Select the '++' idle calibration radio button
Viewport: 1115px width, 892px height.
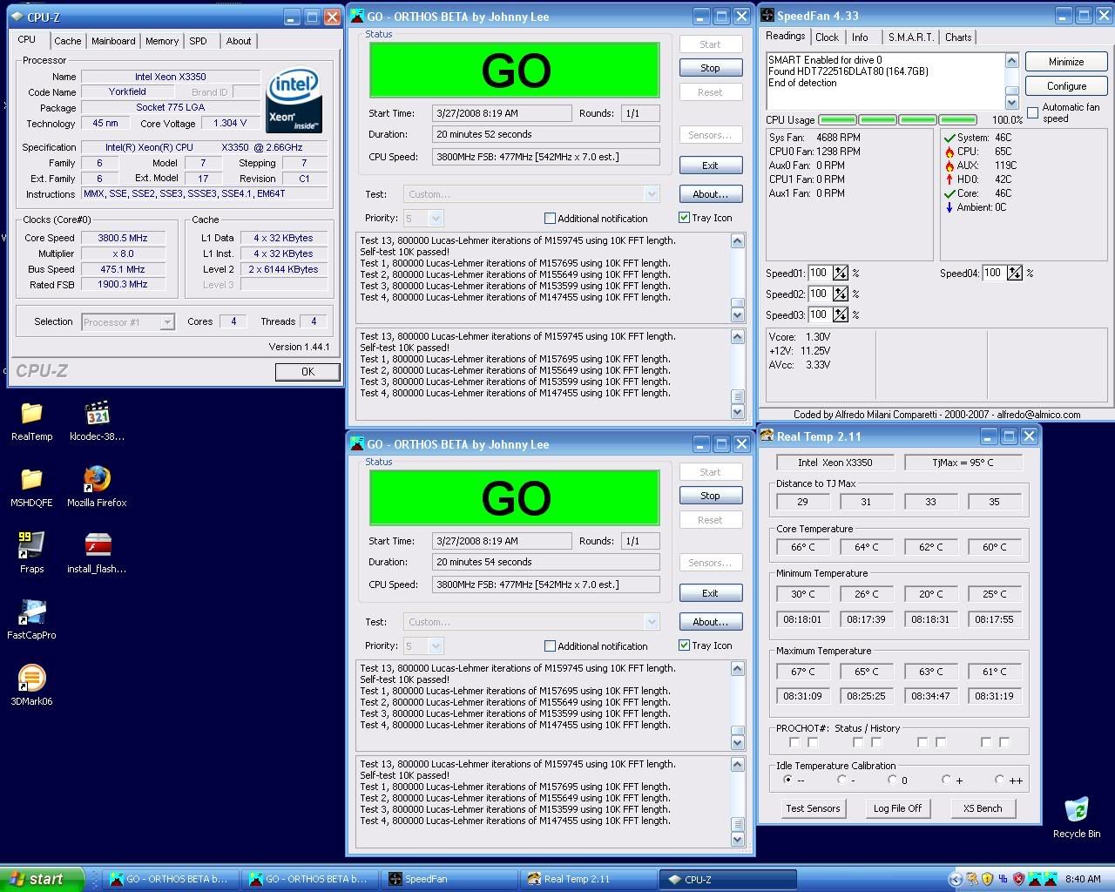(999, 780)
